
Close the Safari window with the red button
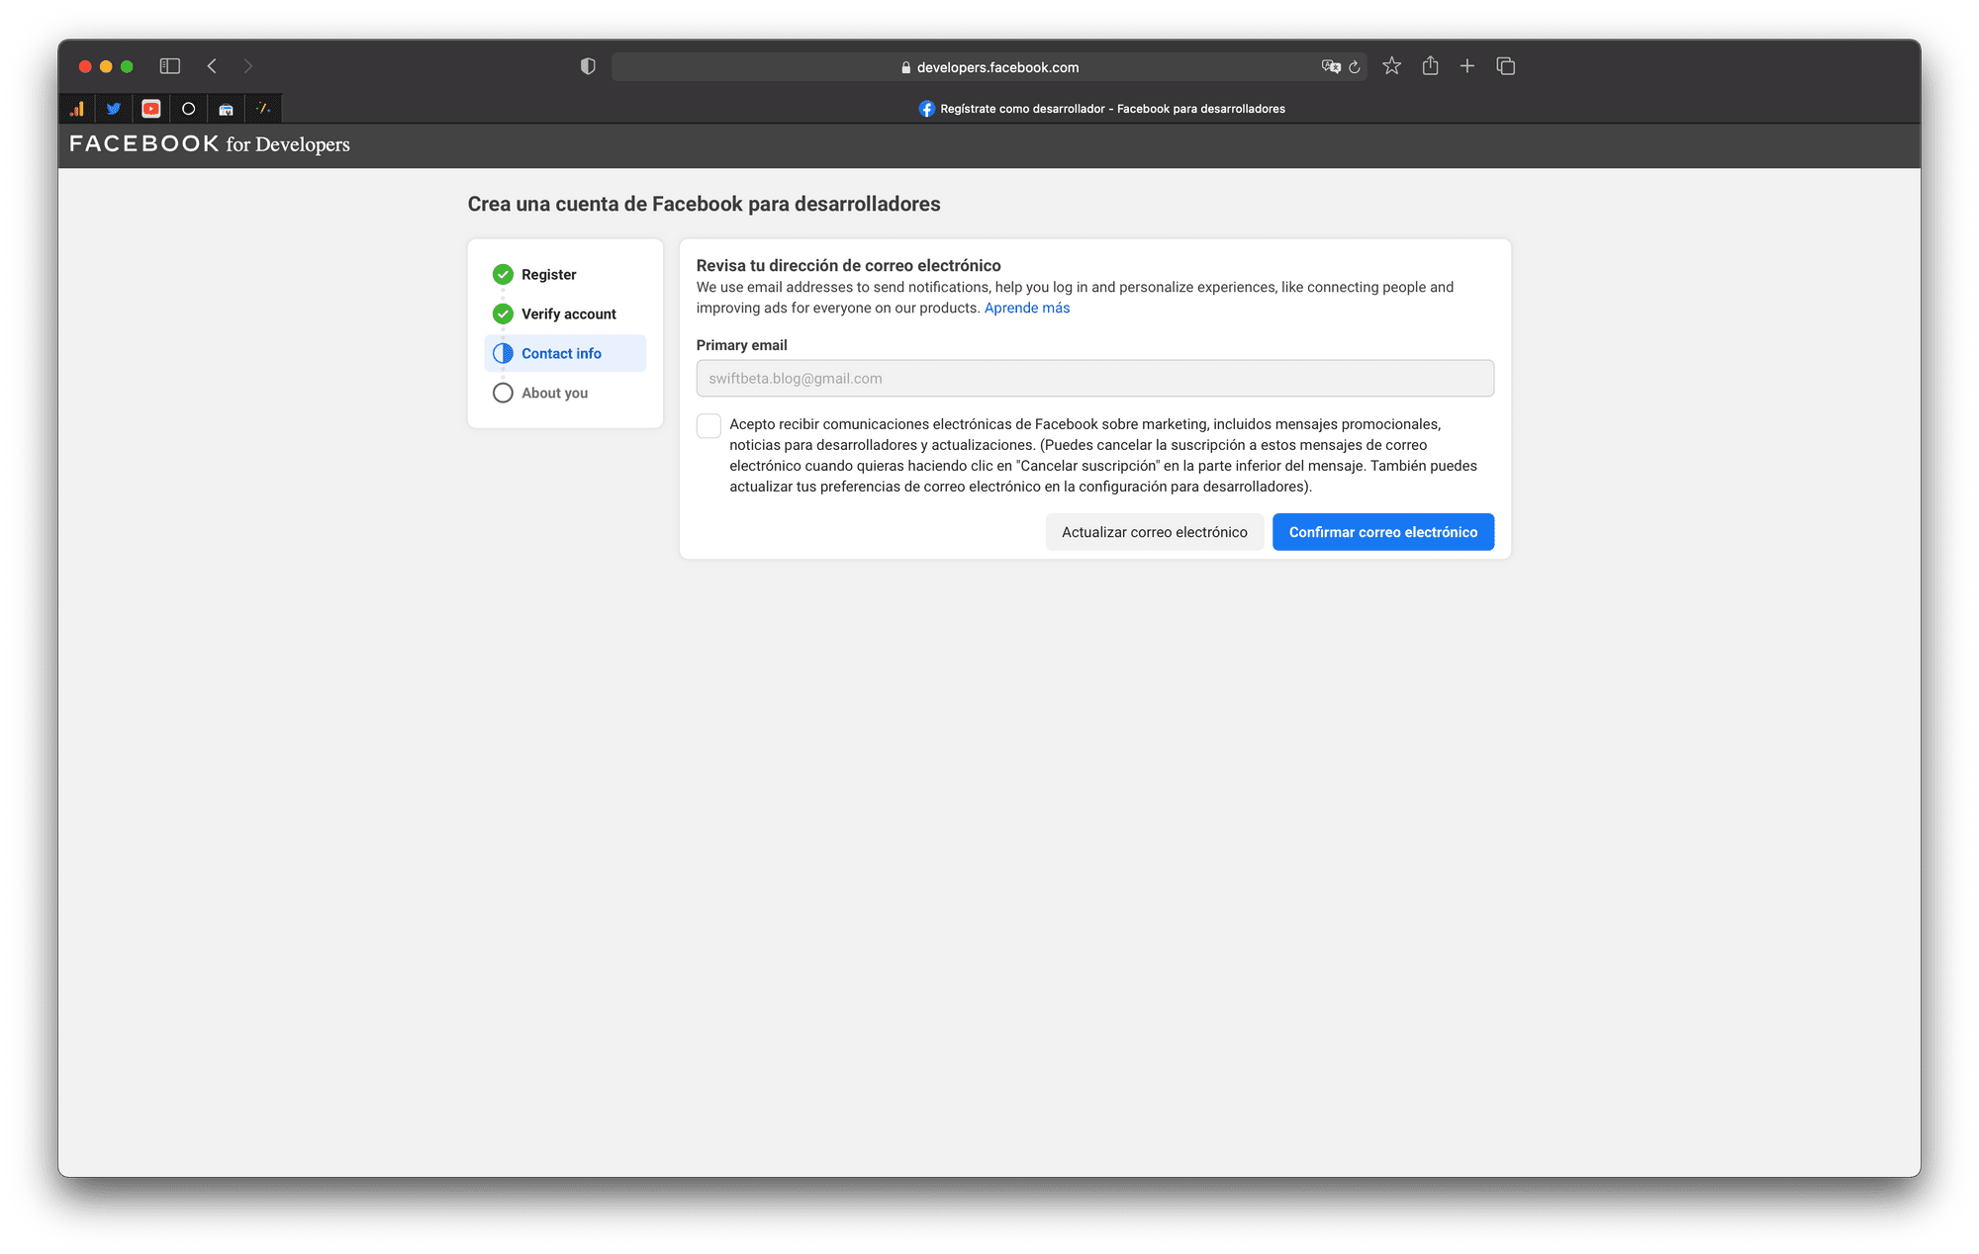pyautogui.click(x=85, y=66)
